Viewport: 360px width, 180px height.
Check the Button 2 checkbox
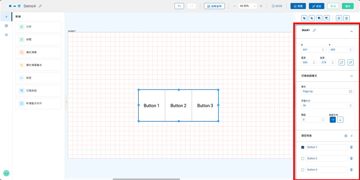pyautogui.click(x=303, y=159)
